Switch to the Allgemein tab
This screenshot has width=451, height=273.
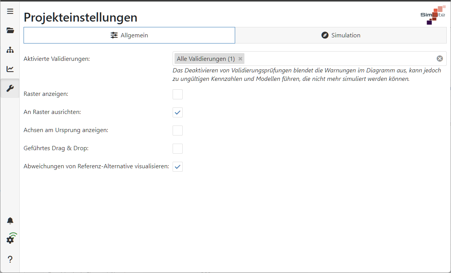[129, 35]
